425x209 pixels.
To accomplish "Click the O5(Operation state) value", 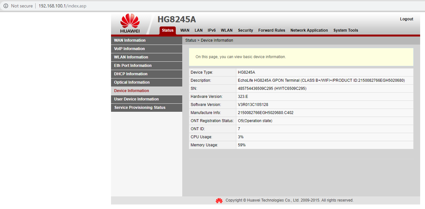I will [255, 121].
